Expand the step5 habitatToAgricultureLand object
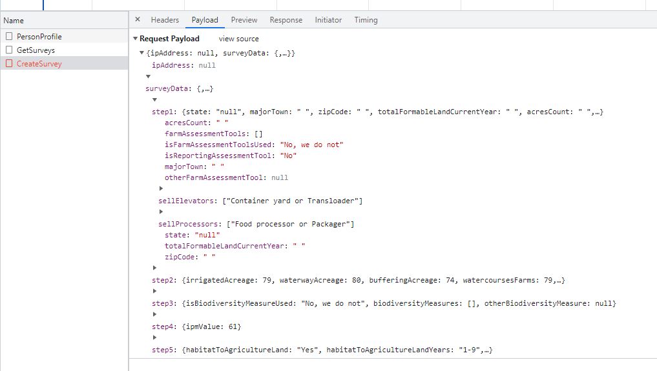The width and height of the screenshot is (657, 371). 154,337
